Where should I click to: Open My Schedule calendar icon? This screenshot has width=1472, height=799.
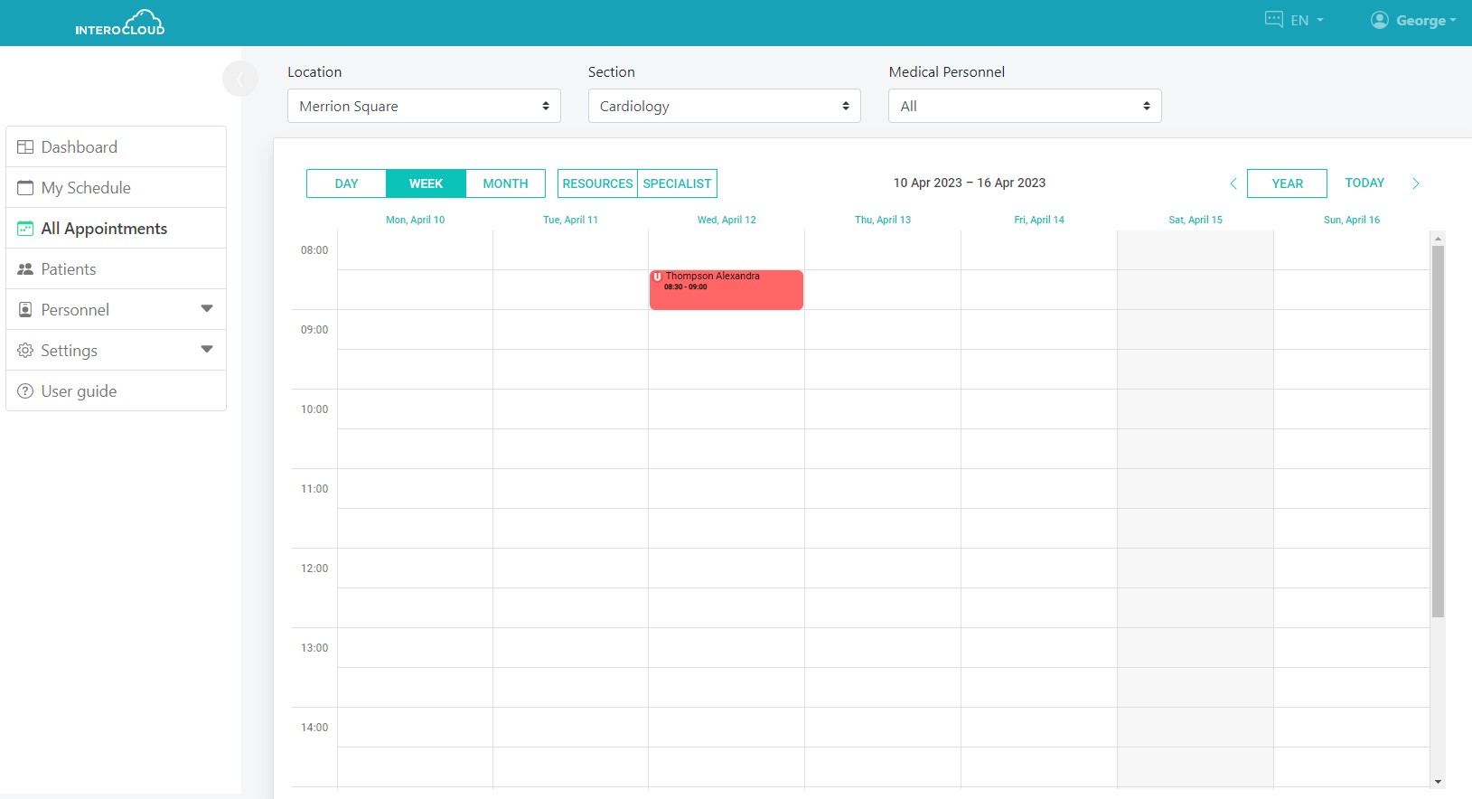[25, 188]
